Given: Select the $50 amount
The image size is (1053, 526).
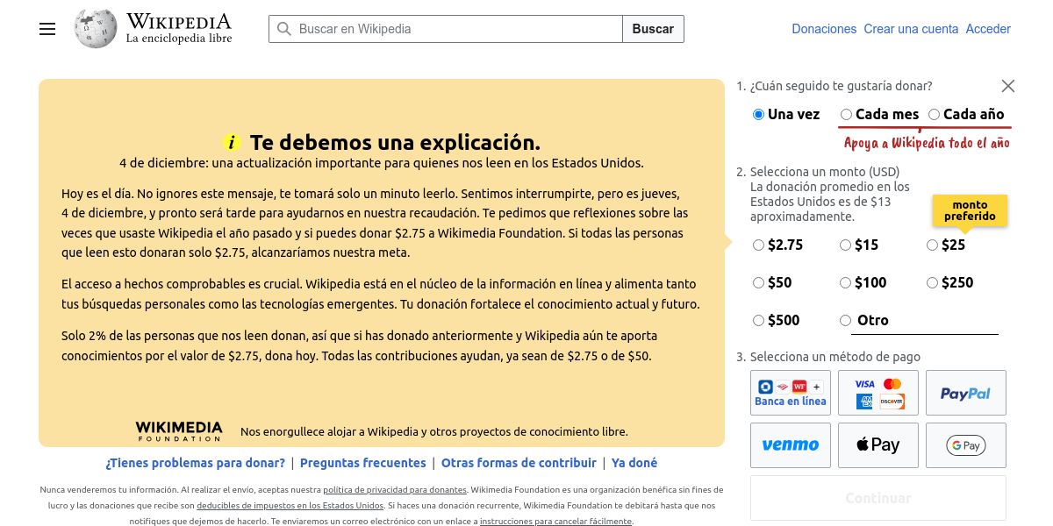Looking at the screenshot, I should (758, 283).
